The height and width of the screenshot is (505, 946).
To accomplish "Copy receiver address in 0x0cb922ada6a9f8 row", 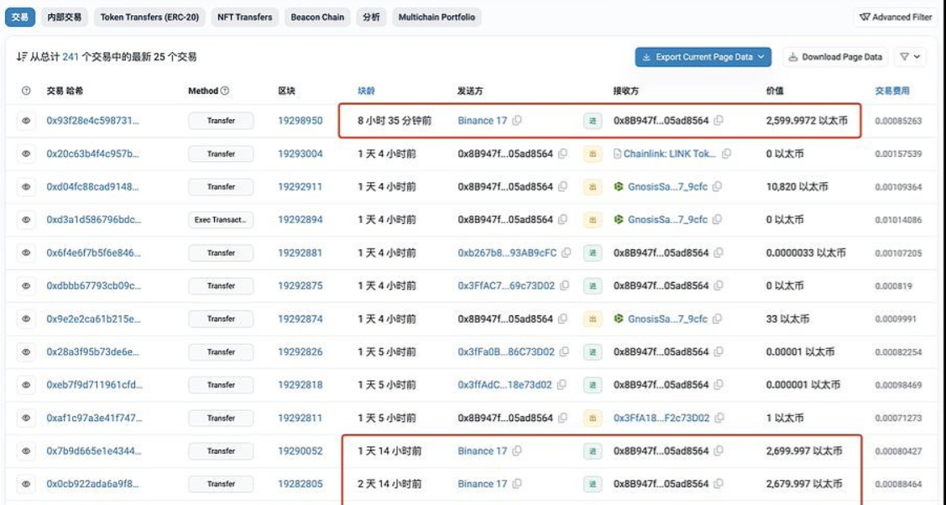I will pos(719,484).
